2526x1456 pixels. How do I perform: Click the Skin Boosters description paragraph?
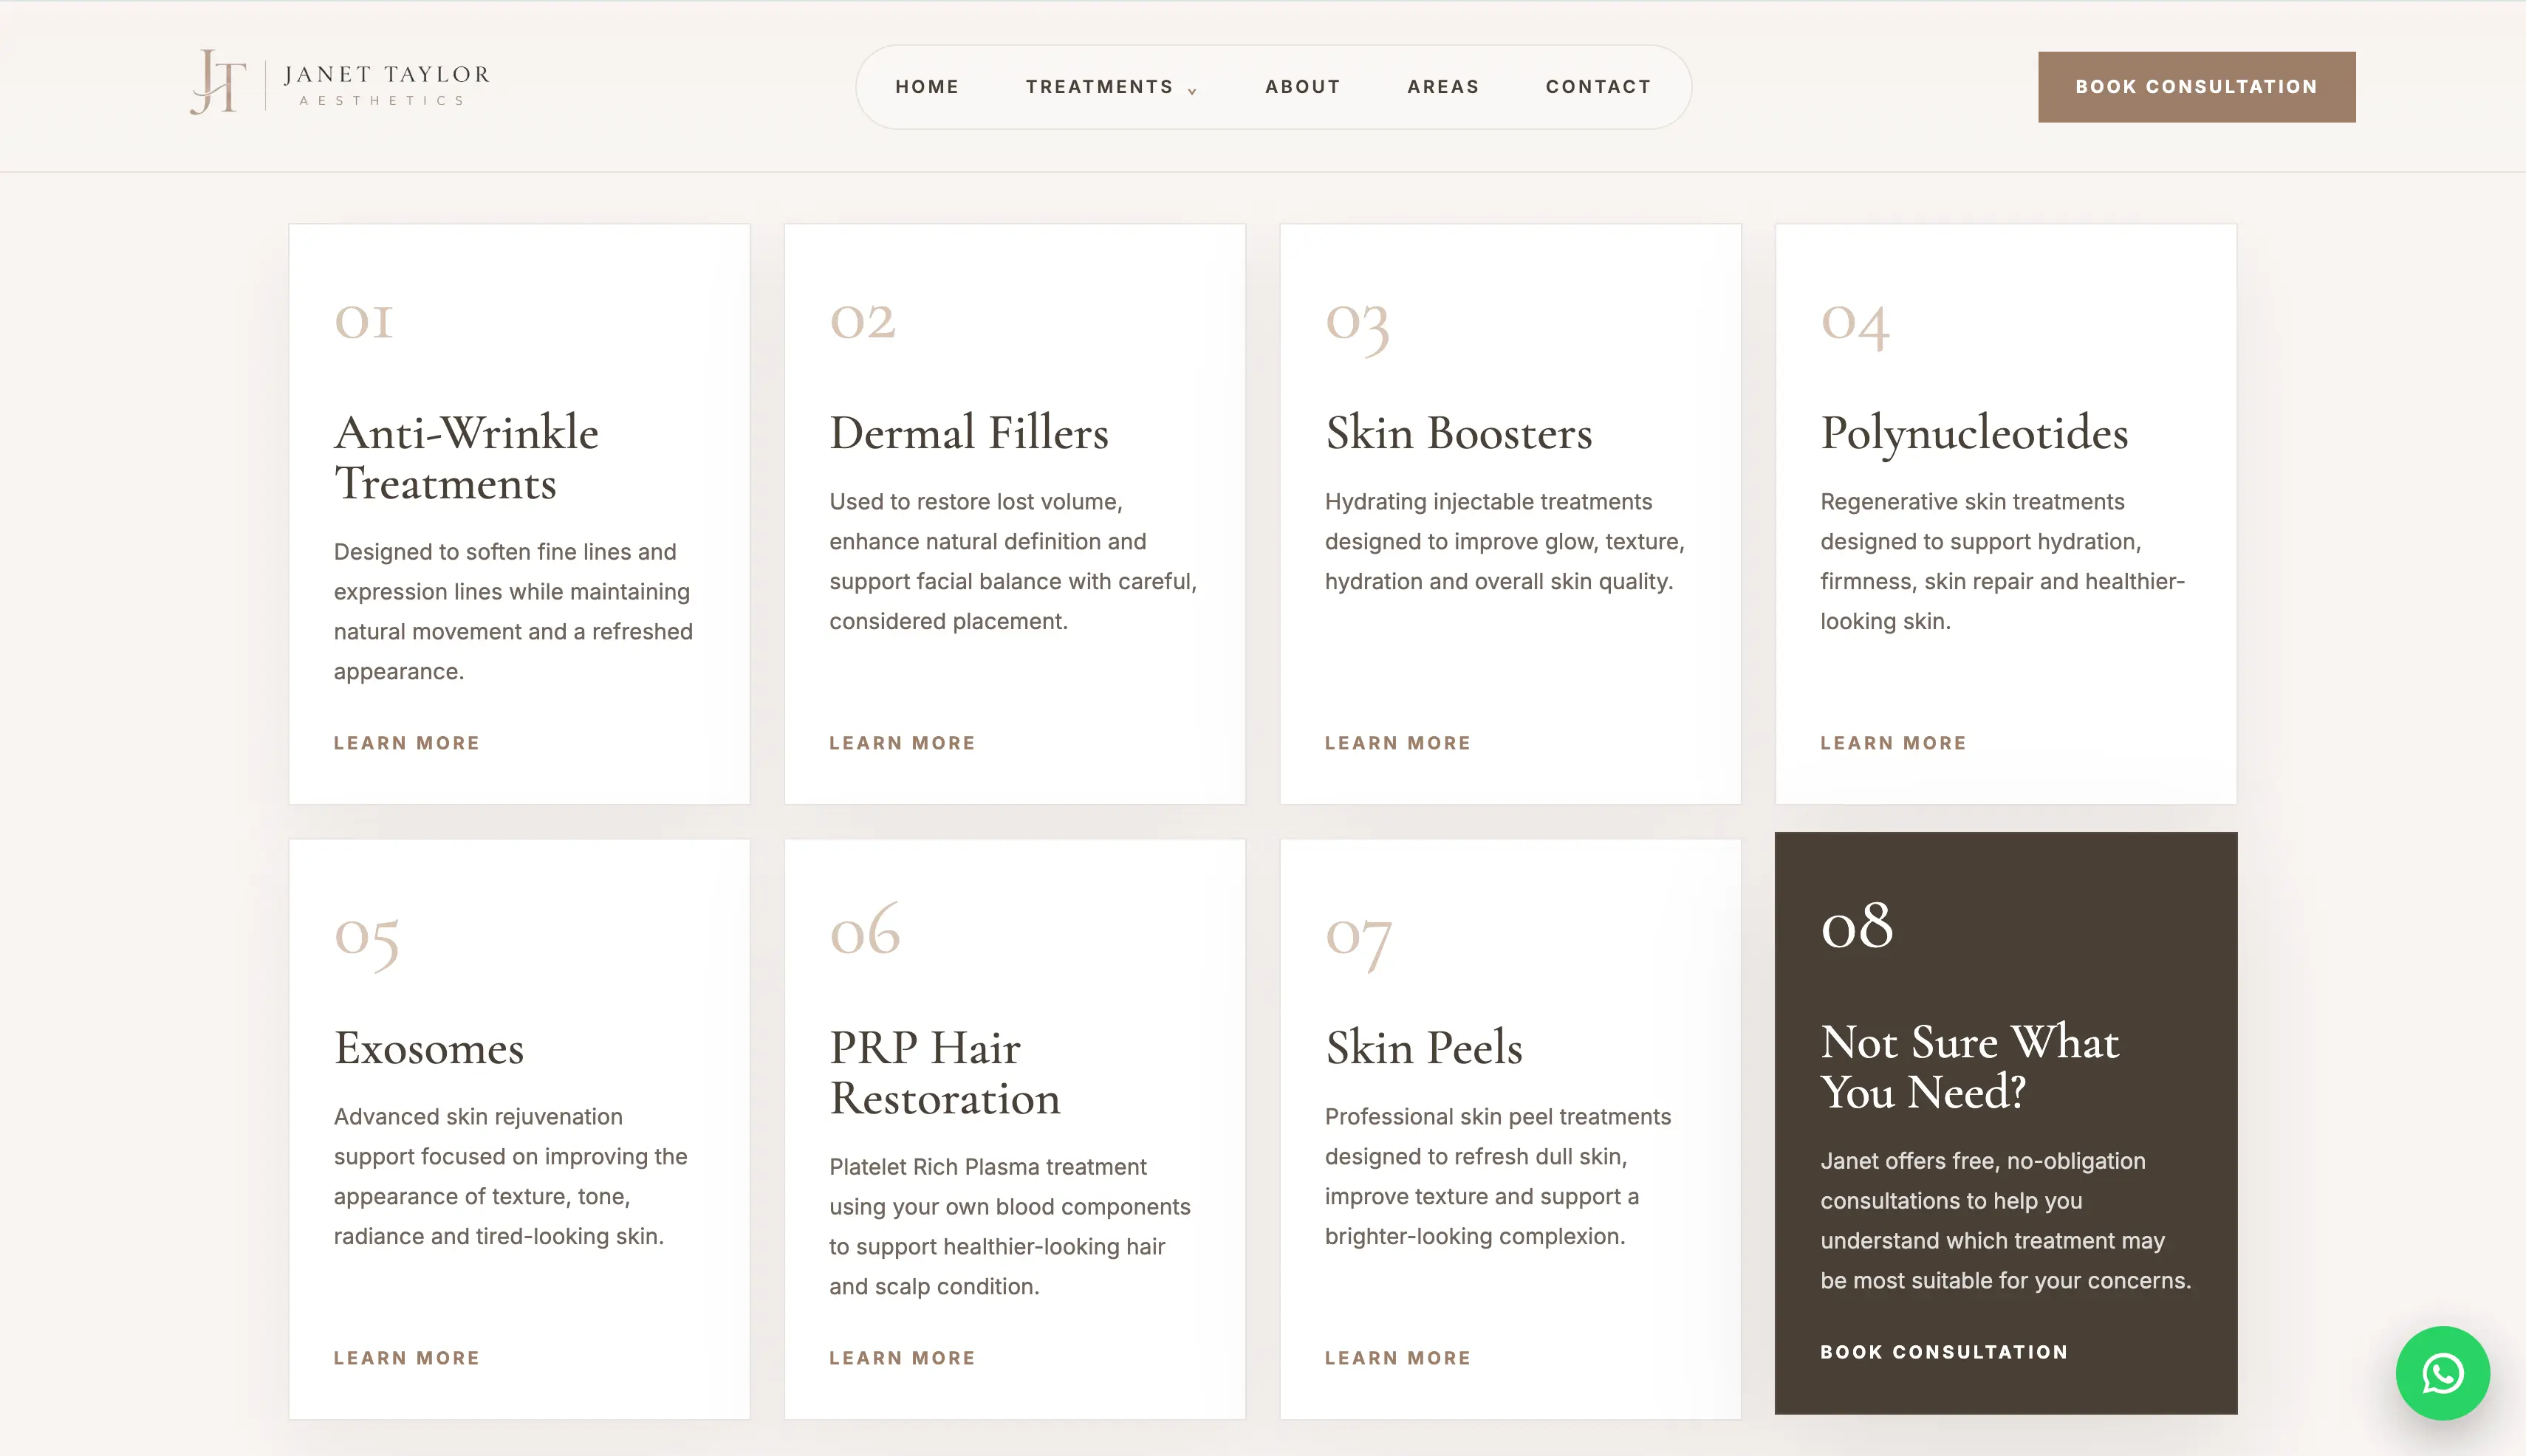[1505, 542]
